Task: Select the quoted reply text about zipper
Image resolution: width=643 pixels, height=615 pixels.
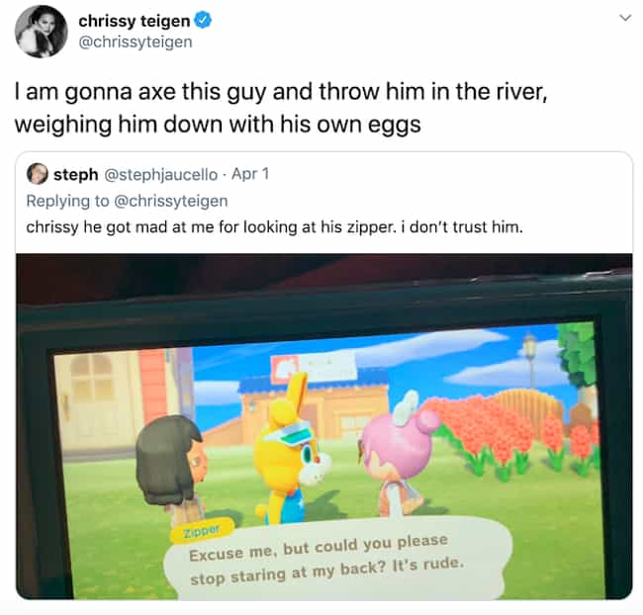Action: tap(275, 226)
